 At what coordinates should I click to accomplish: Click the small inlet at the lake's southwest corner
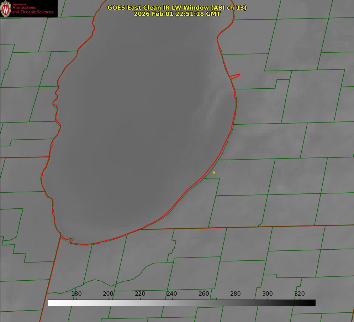[70, 240]
